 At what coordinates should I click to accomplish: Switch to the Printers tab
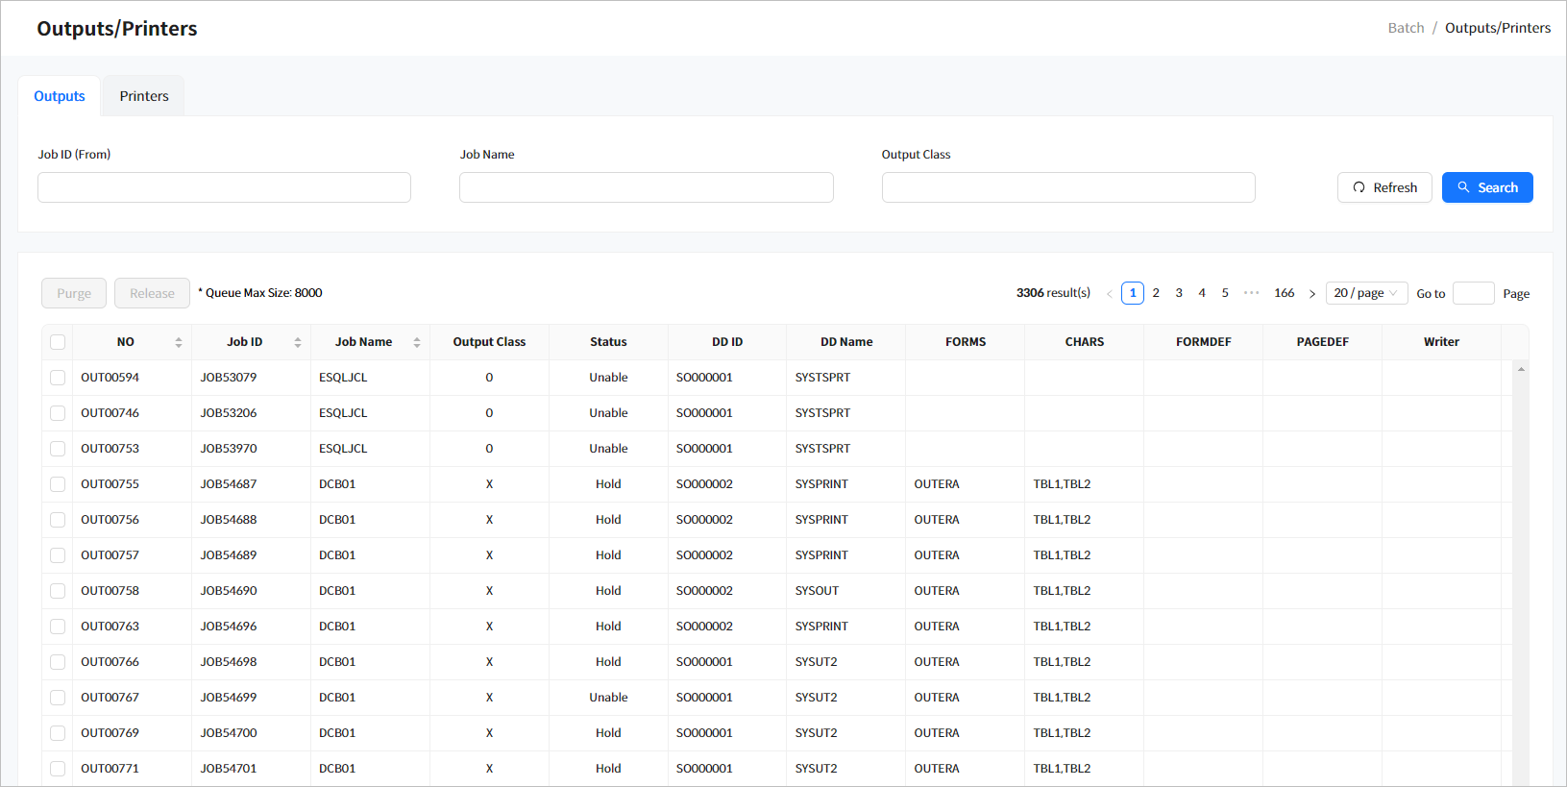(144, 96)
